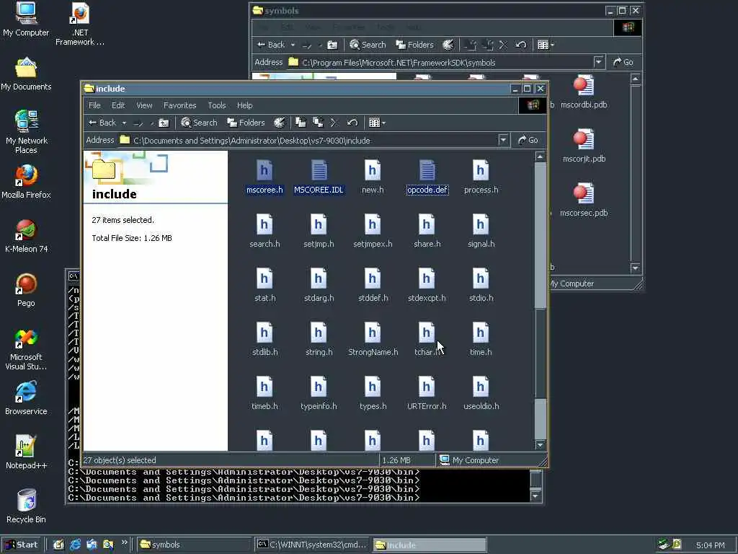The image size is (738, 554).
Task: Click the Delete icon in include toolbar
Action: 334,123
